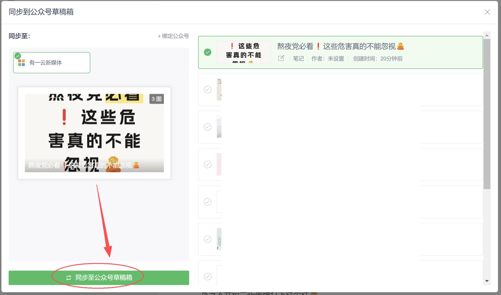Click the 3 图 badge on preview image
501x295 pixels.
(x=156, y=99)
